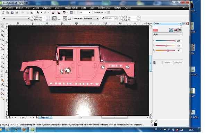
Task: Open the Mapas de bits menu
Action: click(x=71, y=8)
